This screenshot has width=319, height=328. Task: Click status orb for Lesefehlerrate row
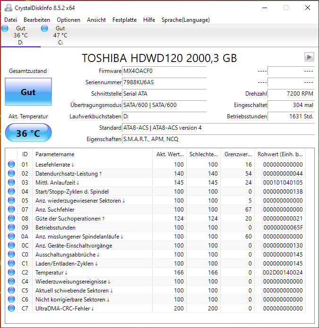[11, 164]
